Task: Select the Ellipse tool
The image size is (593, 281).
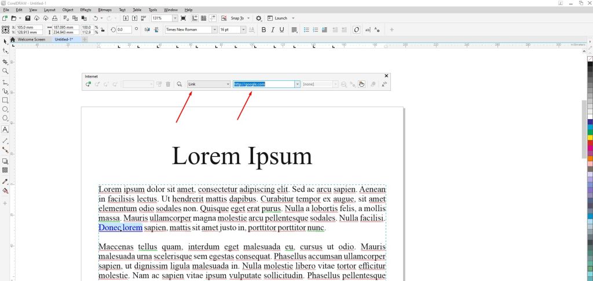Action: tap(5, 109)
